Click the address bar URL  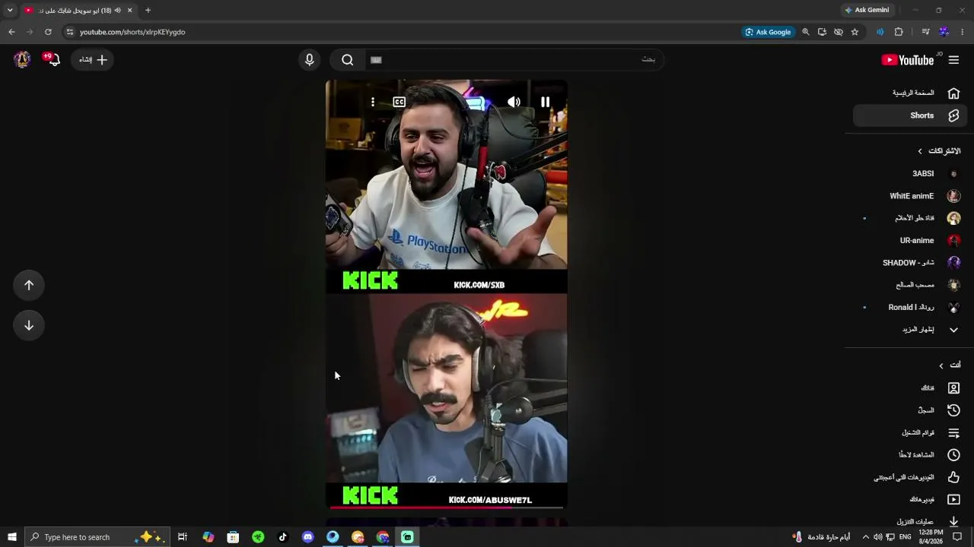(x=132, y=32)
